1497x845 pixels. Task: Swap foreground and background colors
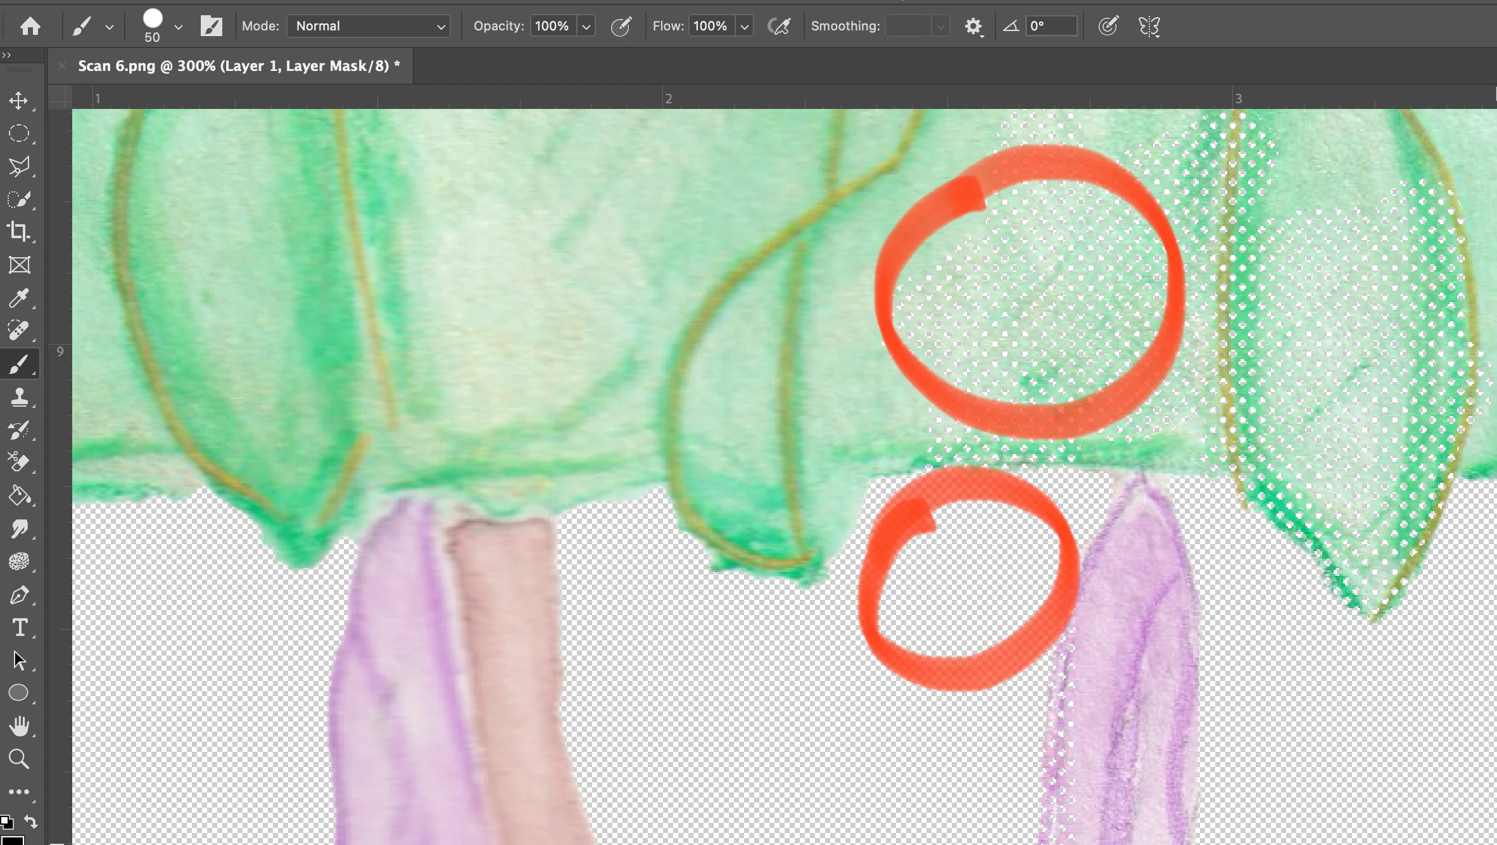30,822
